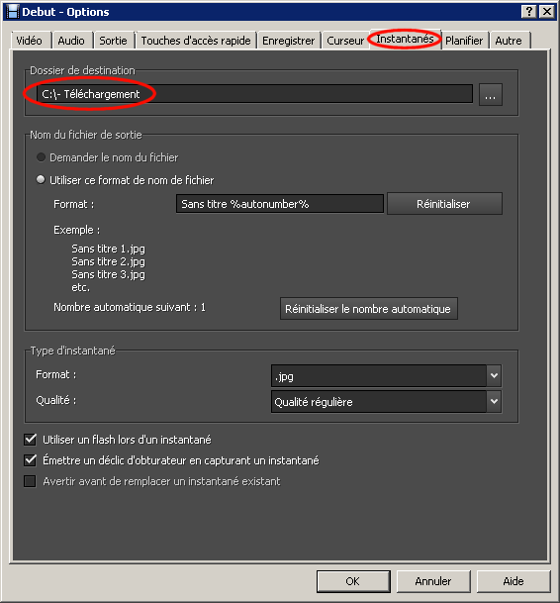Click the Réinitialiser button
The height and width of the screenshot is (603, 560).
444,204
